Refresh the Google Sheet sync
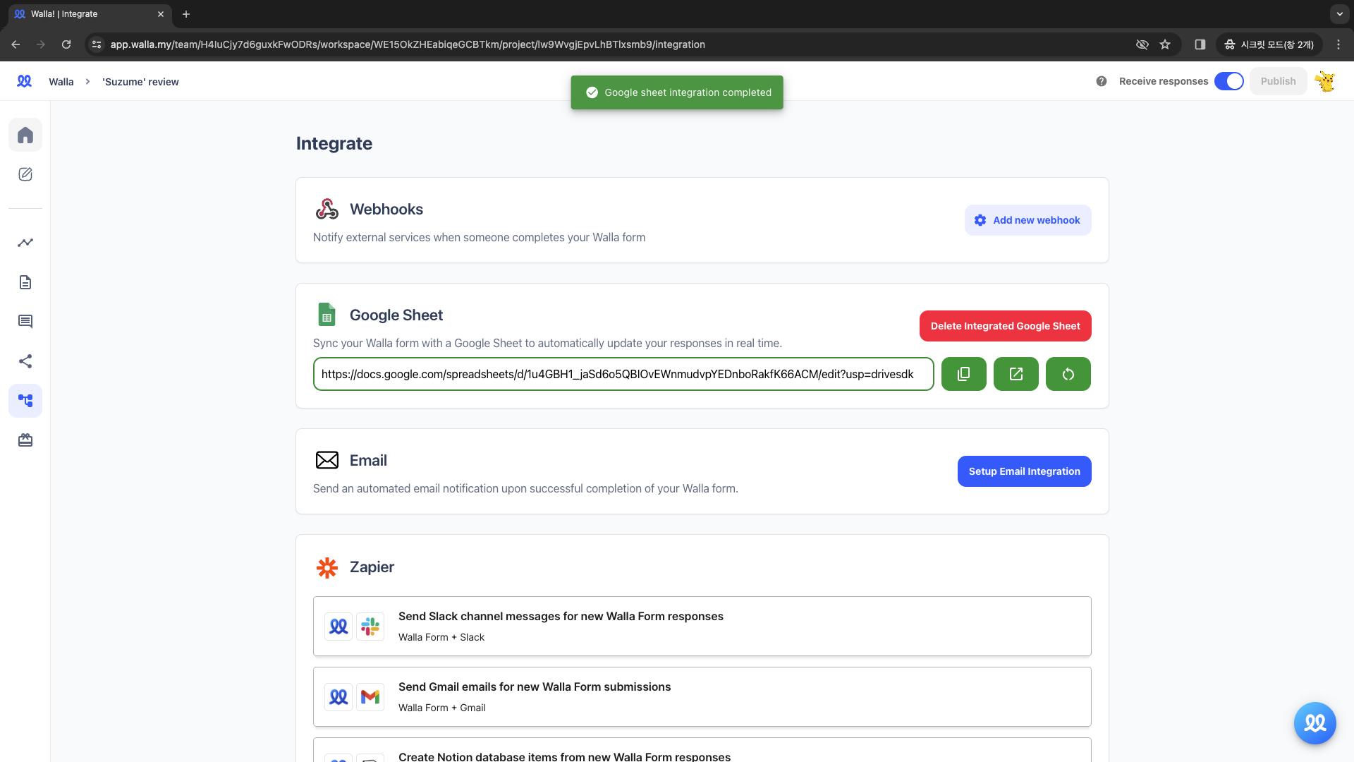Image resolution: width=1354 pixels, height=762 pixels. [x=1068, y=374]
